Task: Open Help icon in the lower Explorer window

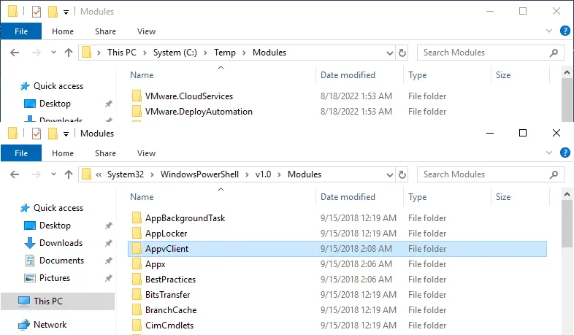Action: pyautogui.click(x=565, y=153)
